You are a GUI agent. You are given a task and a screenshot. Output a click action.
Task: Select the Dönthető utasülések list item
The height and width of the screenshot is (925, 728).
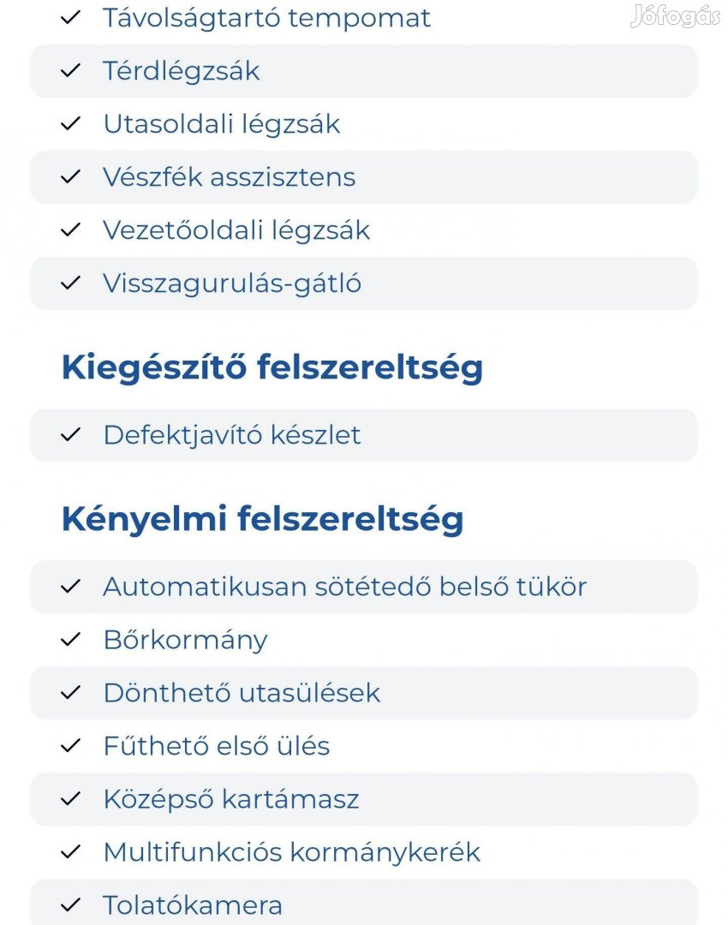[x=364, y=693]
